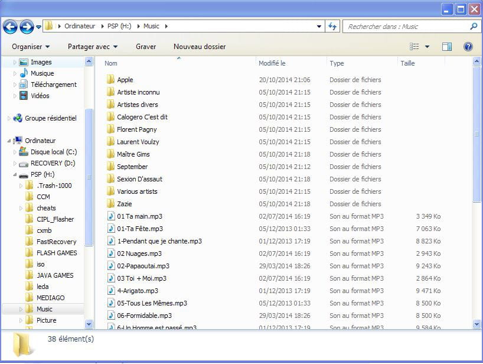
Task: Open the view options dropdown arrow
Action: click(427, 47)
